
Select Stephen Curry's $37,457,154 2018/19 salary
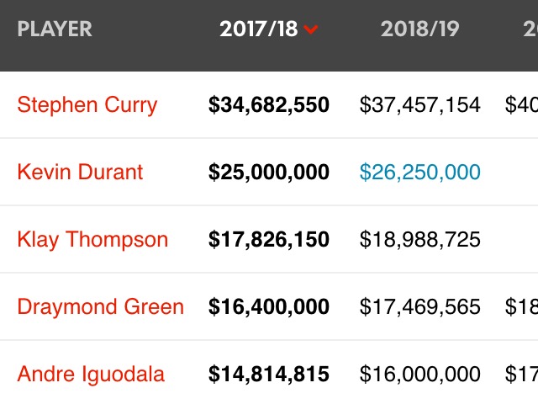pos(420,104)
